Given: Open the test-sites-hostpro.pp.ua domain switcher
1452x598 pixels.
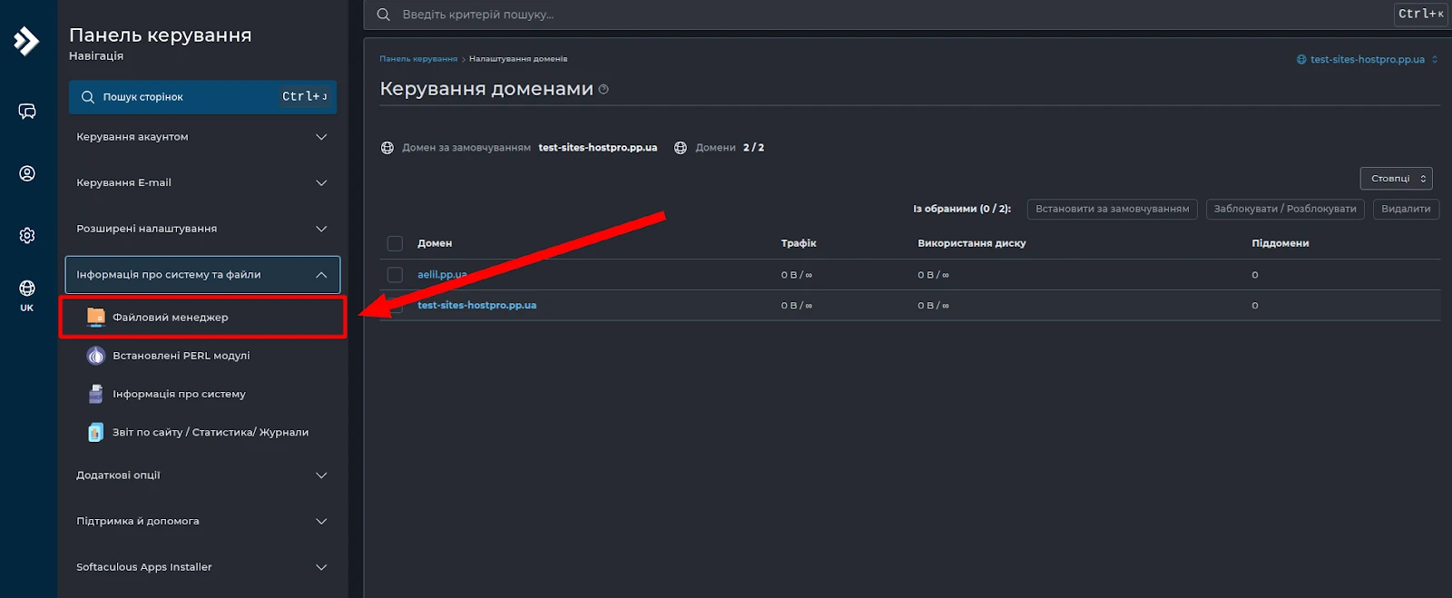Looking at the screenshot, I should click(x=1368, y=60).
